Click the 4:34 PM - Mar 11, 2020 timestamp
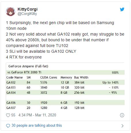This screenshot has height=133, width=131. pos(37,115)
